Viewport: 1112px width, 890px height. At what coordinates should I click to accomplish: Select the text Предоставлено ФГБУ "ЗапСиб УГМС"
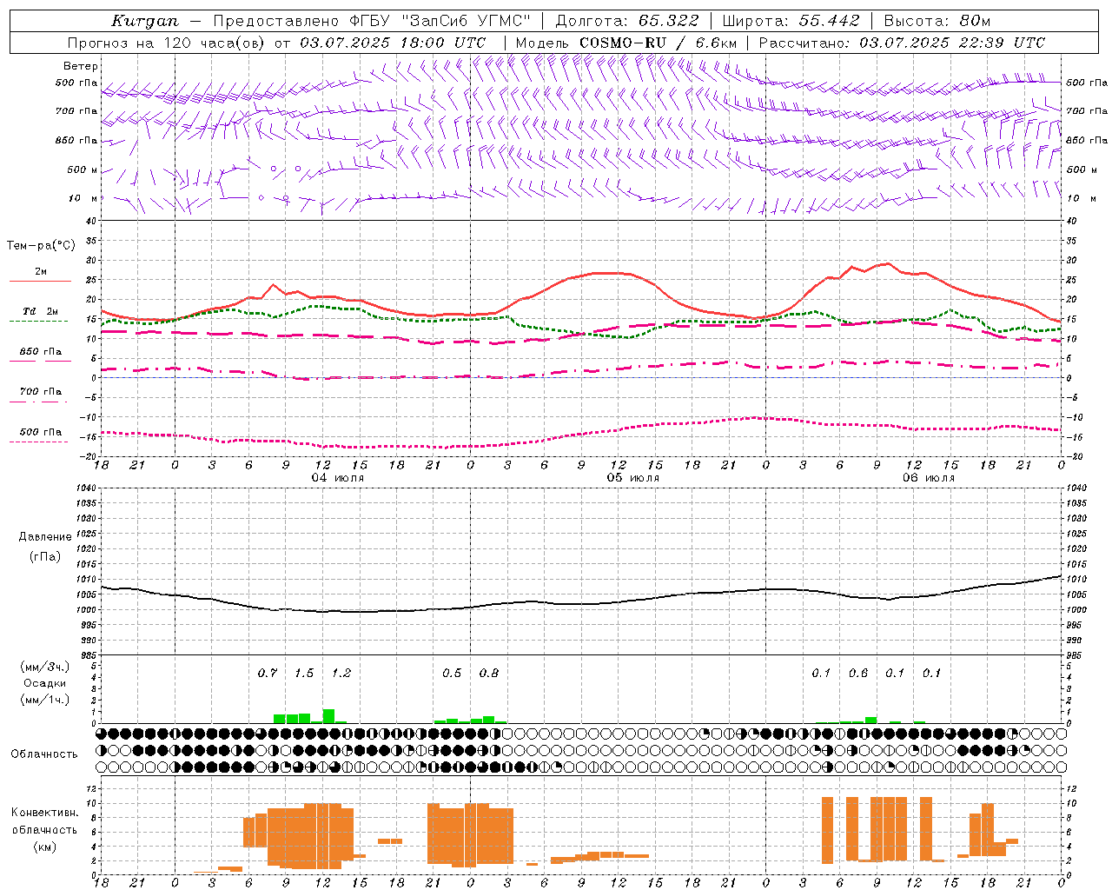(x=372, y=21)
